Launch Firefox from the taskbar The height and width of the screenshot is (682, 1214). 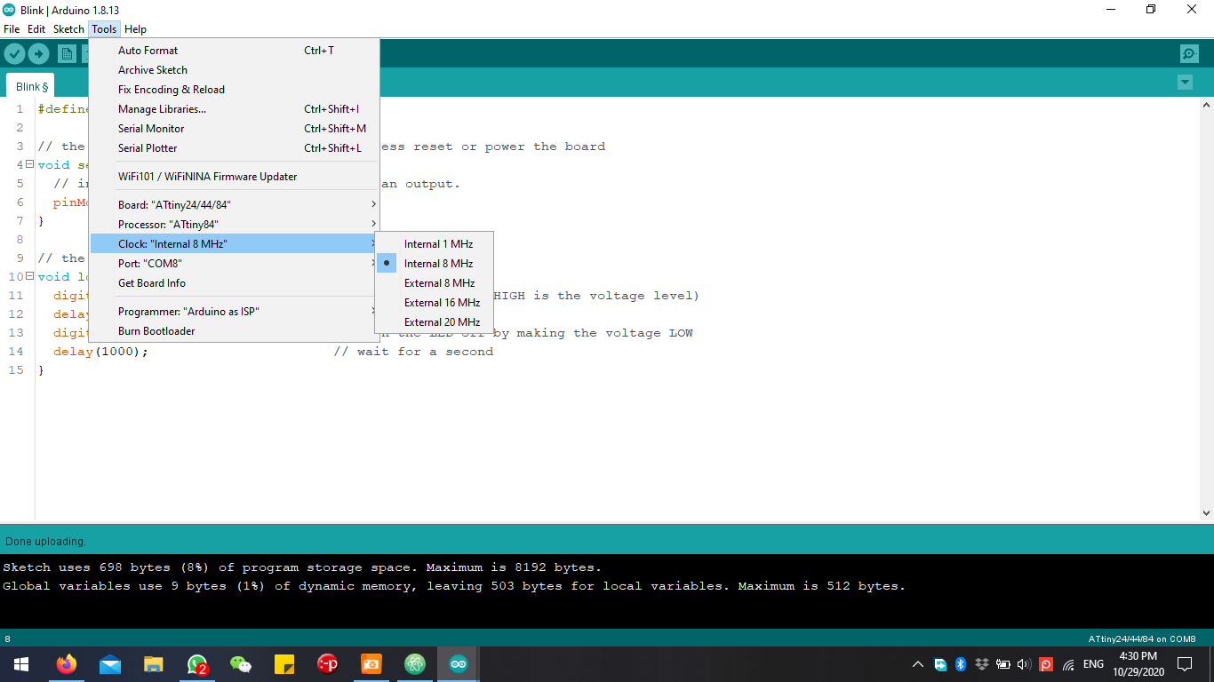click(67, 664)
